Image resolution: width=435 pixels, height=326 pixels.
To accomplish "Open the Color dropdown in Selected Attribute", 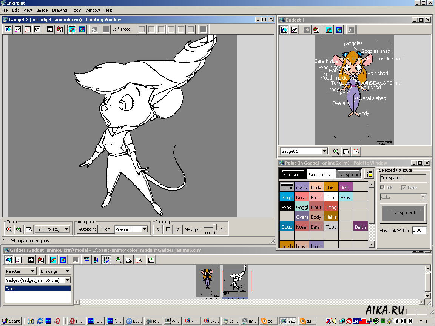I will point(423,197).
